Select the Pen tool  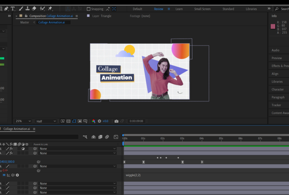(x=6, y=9)
